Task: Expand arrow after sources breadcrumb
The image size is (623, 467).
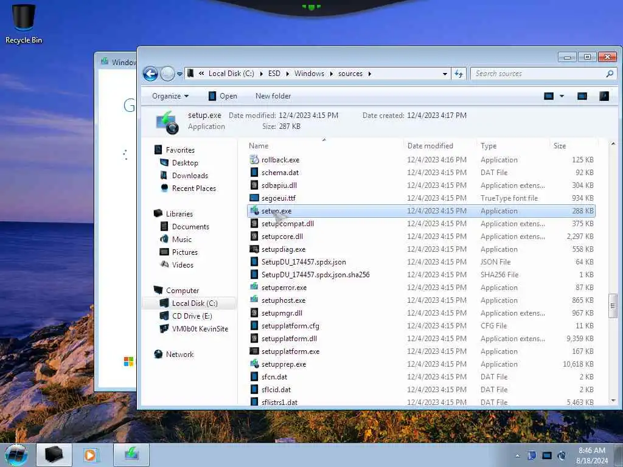Action: point(369,74)
